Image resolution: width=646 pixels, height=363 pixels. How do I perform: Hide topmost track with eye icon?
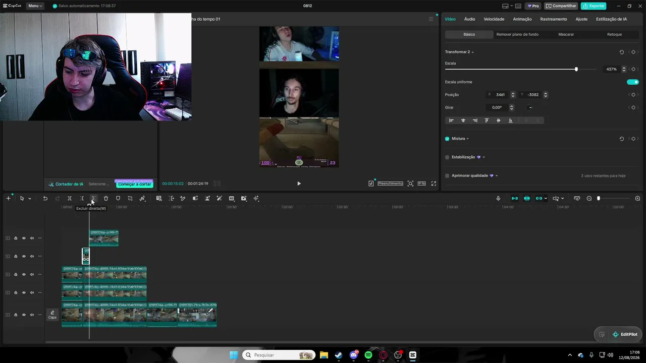tap(24, 238)
